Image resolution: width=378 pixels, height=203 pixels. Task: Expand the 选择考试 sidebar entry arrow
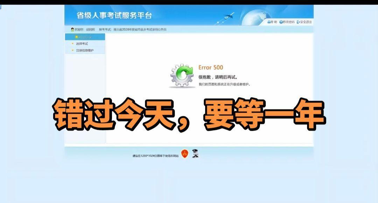tap(72, 44)
